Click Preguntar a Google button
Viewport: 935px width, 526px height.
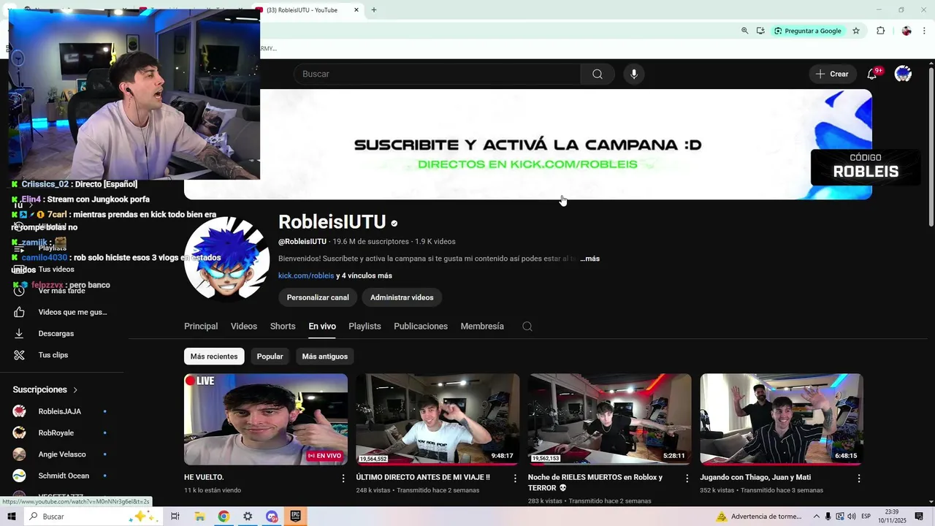click(808, 31)
